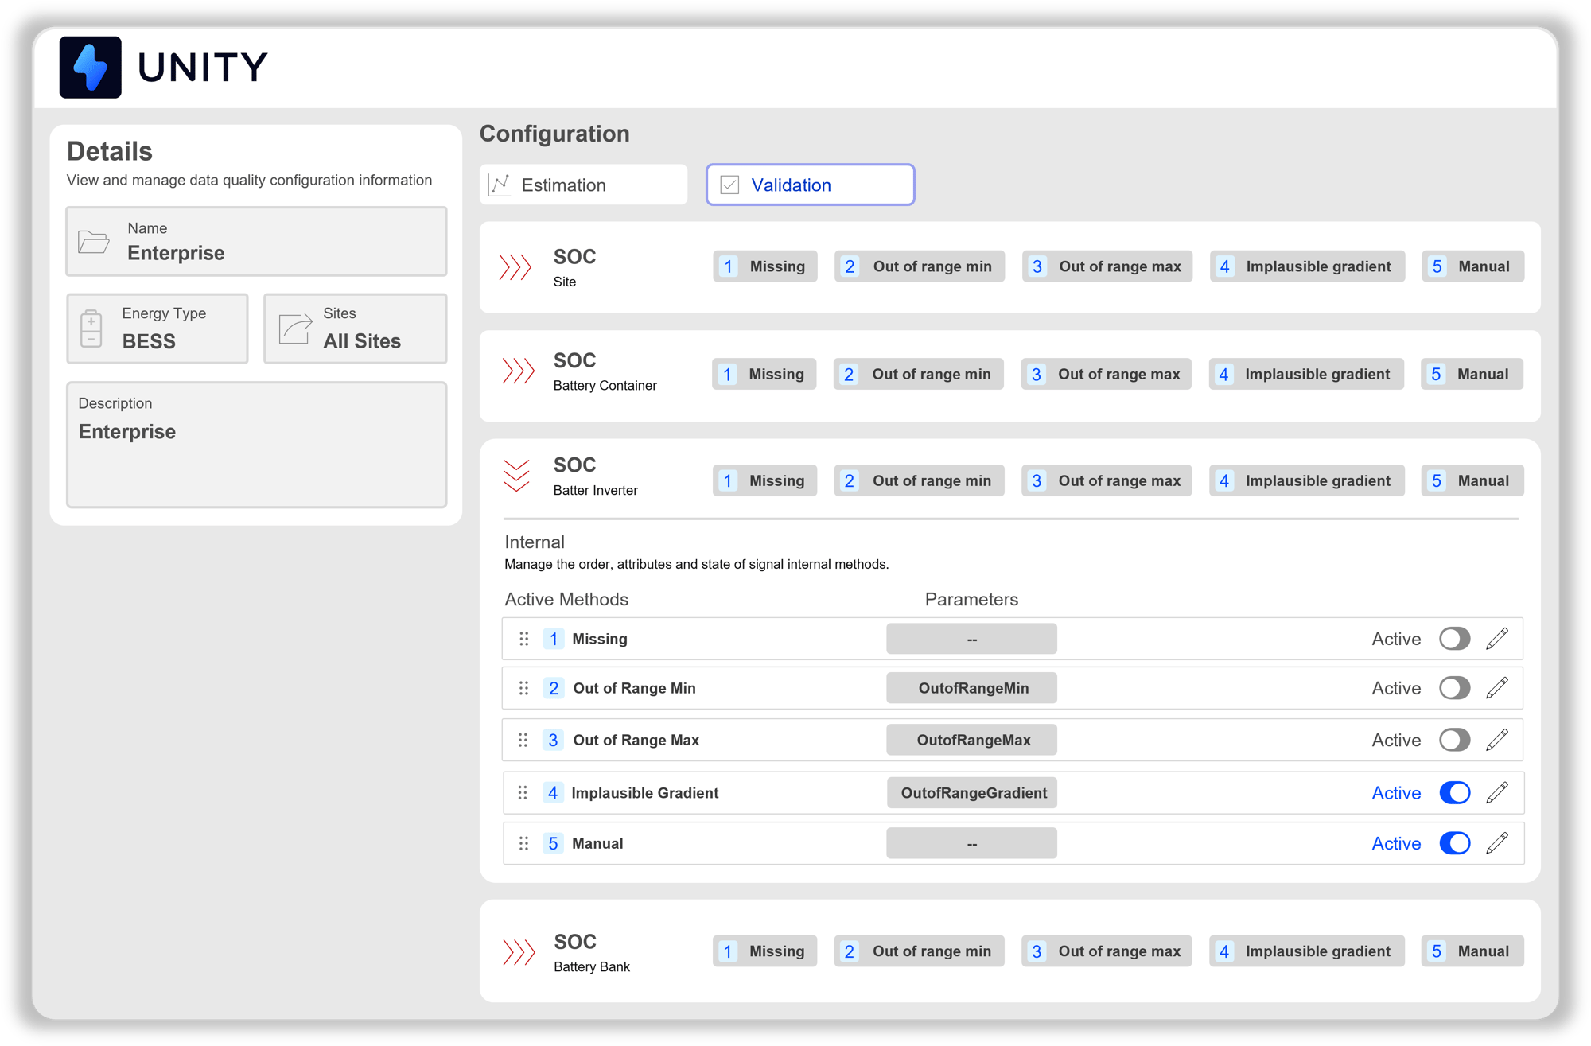The image size is (1591, 1046).
Task: Click the Sites arrow icon
Action: tap(294, 329)
